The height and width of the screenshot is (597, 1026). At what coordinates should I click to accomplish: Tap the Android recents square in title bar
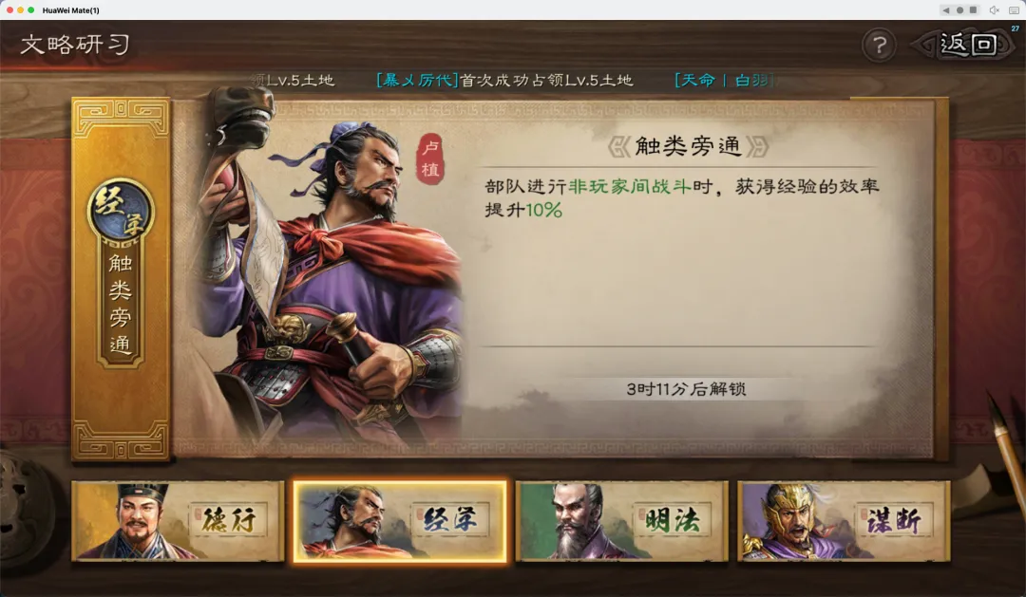[x=973, y=9]
